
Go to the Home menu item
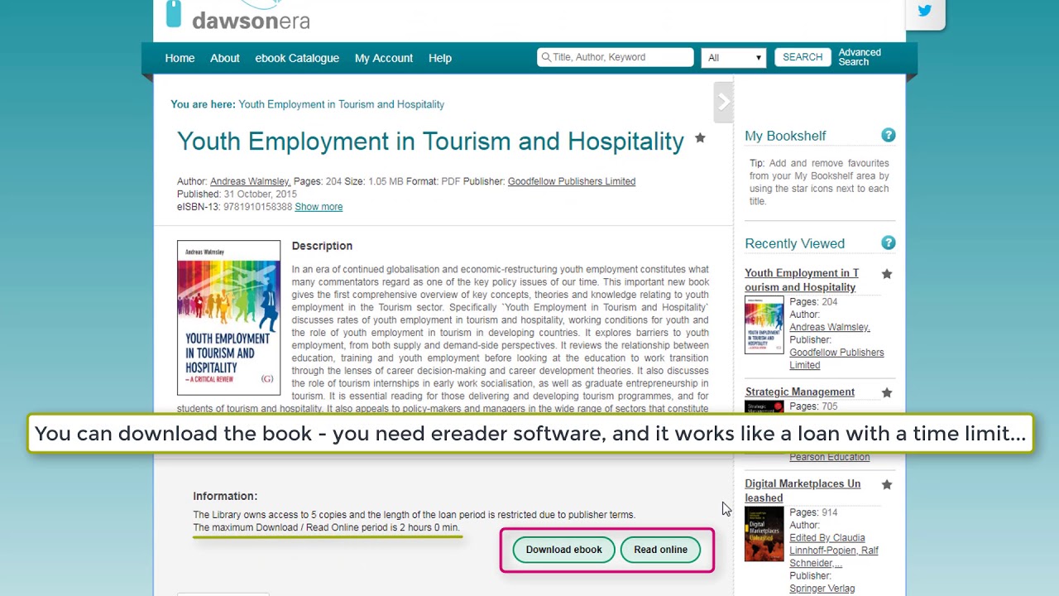(180, 58)
